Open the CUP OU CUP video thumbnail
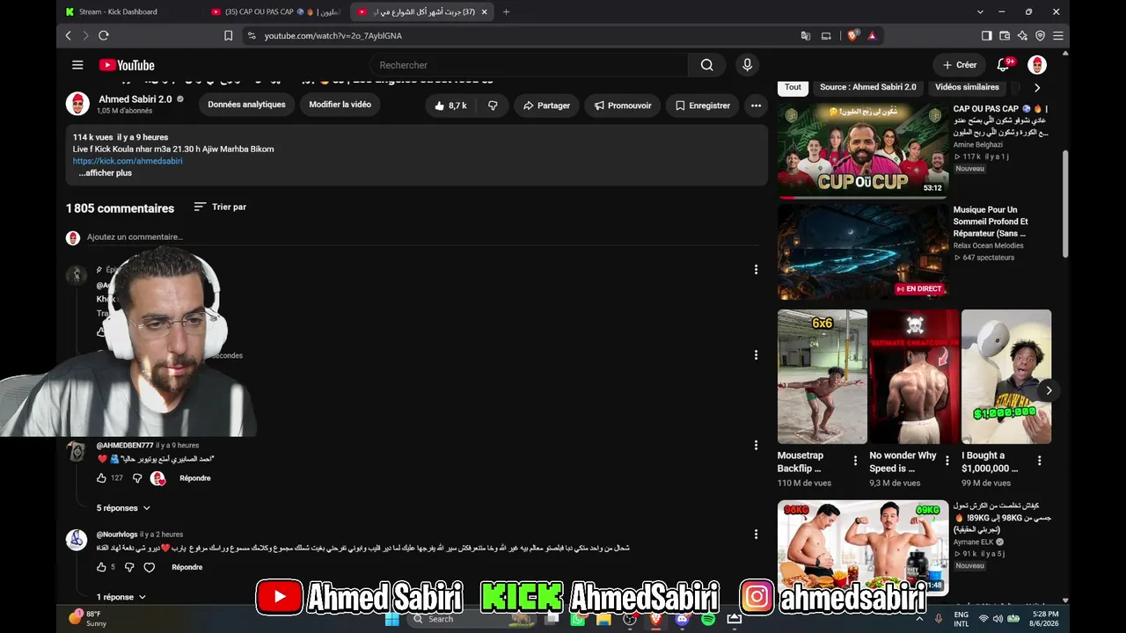Viewport: 1126px width, 633px height. coord(862,149)
